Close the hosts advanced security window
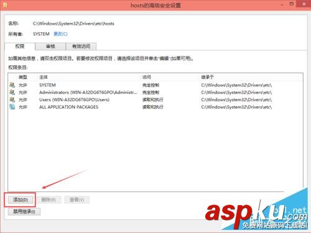311x233 pixels. tap(304, 4)
